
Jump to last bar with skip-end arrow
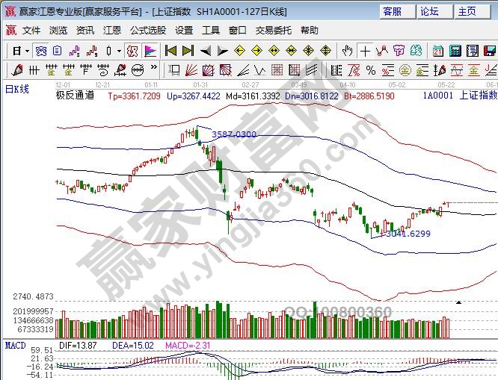(x=188, y=51)
